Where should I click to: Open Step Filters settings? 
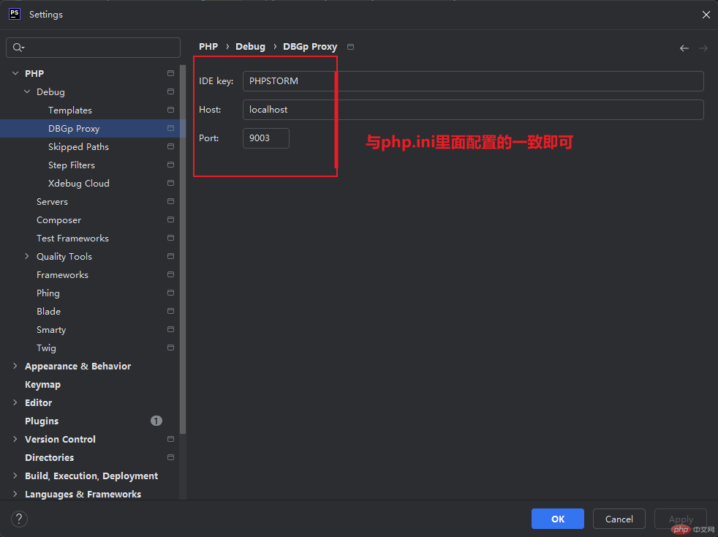(72, 165)
